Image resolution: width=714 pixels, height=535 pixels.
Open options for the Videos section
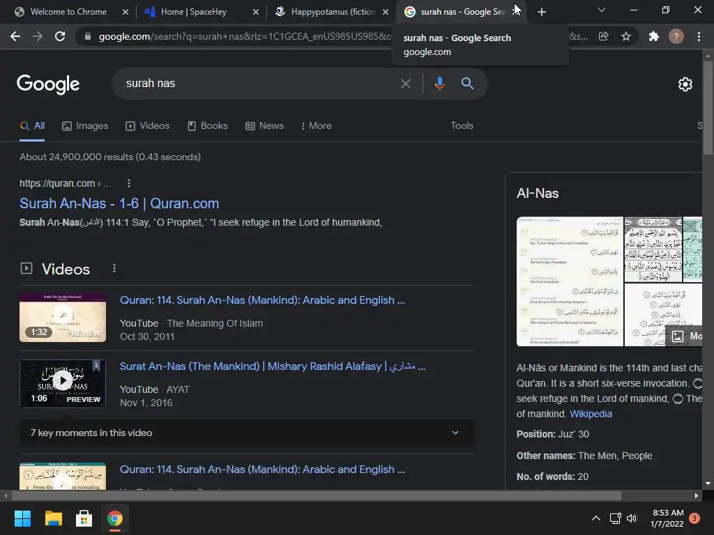pyautogui.click(x=114, y=268)
